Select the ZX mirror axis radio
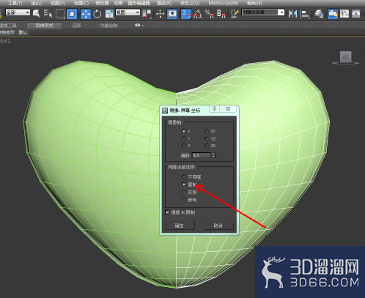Viewport: 365px width, 298px height. pyautogui.click(x=207, y=146)
